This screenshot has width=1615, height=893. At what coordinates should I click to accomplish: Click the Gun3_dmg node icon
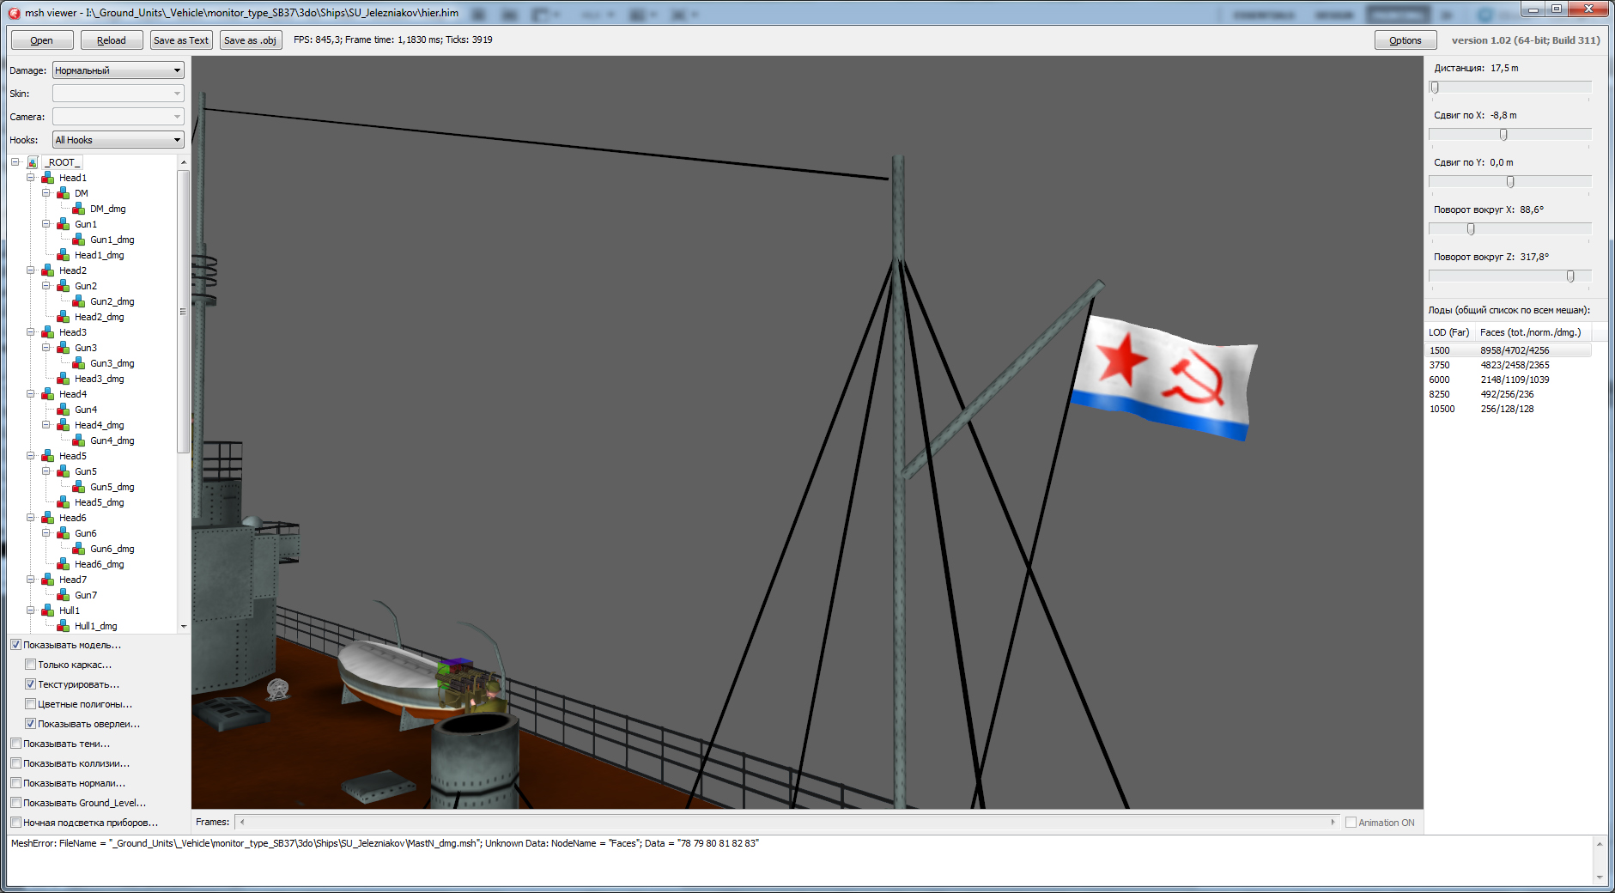click(x=79, y=363)
